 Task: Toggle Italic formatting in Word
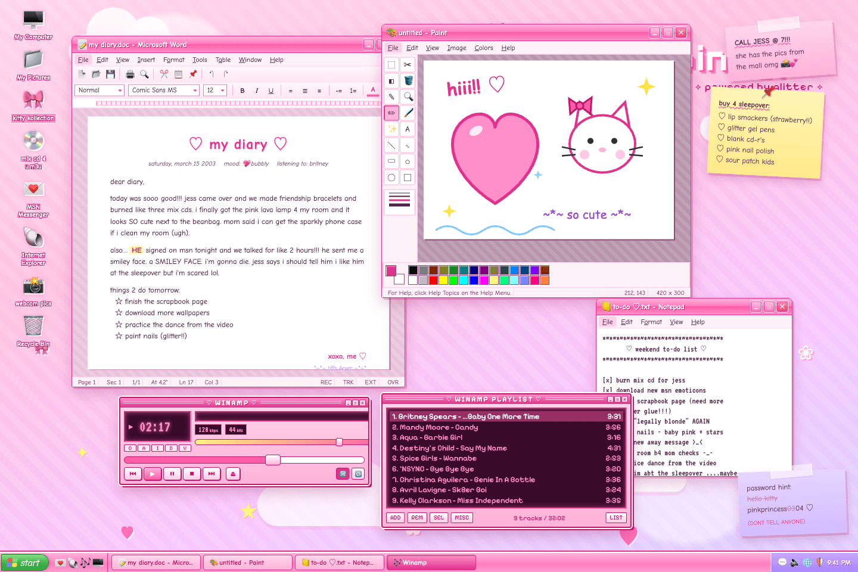(x=257, y=91)
